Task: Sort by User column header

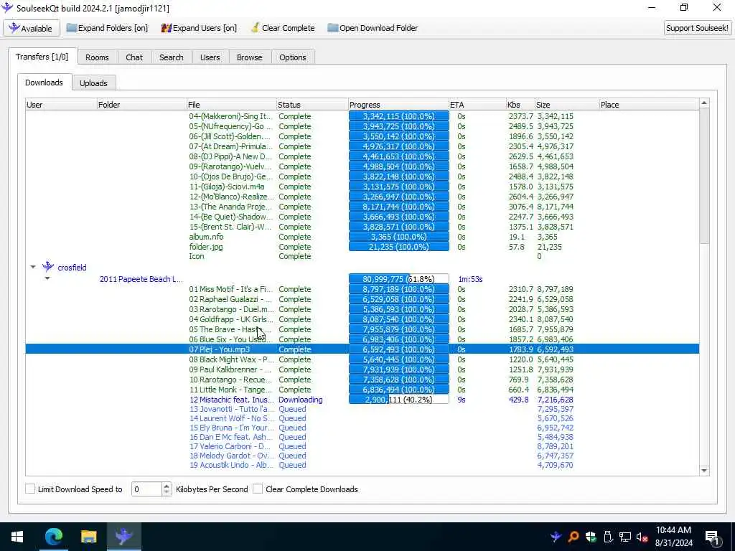Action: point(61,105)
